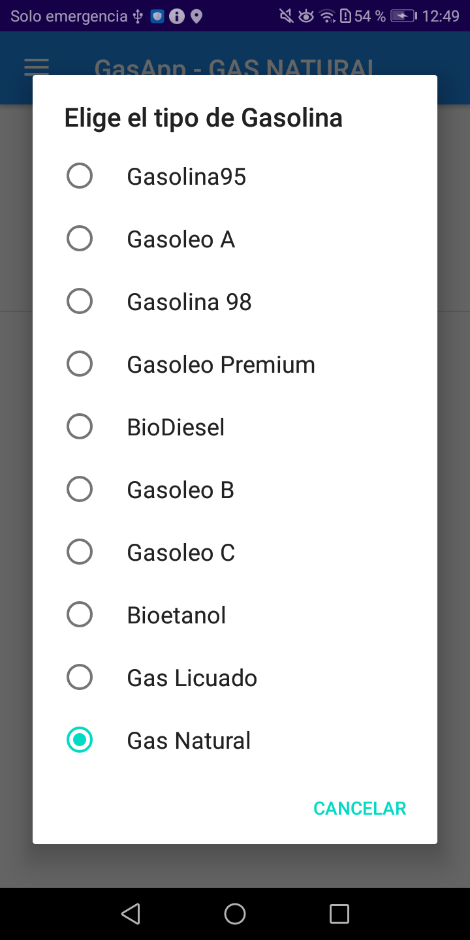Viewport: 470px width, 940px height.
Task: Pick the Gasoleo Premium radio button
Action: 80,364
